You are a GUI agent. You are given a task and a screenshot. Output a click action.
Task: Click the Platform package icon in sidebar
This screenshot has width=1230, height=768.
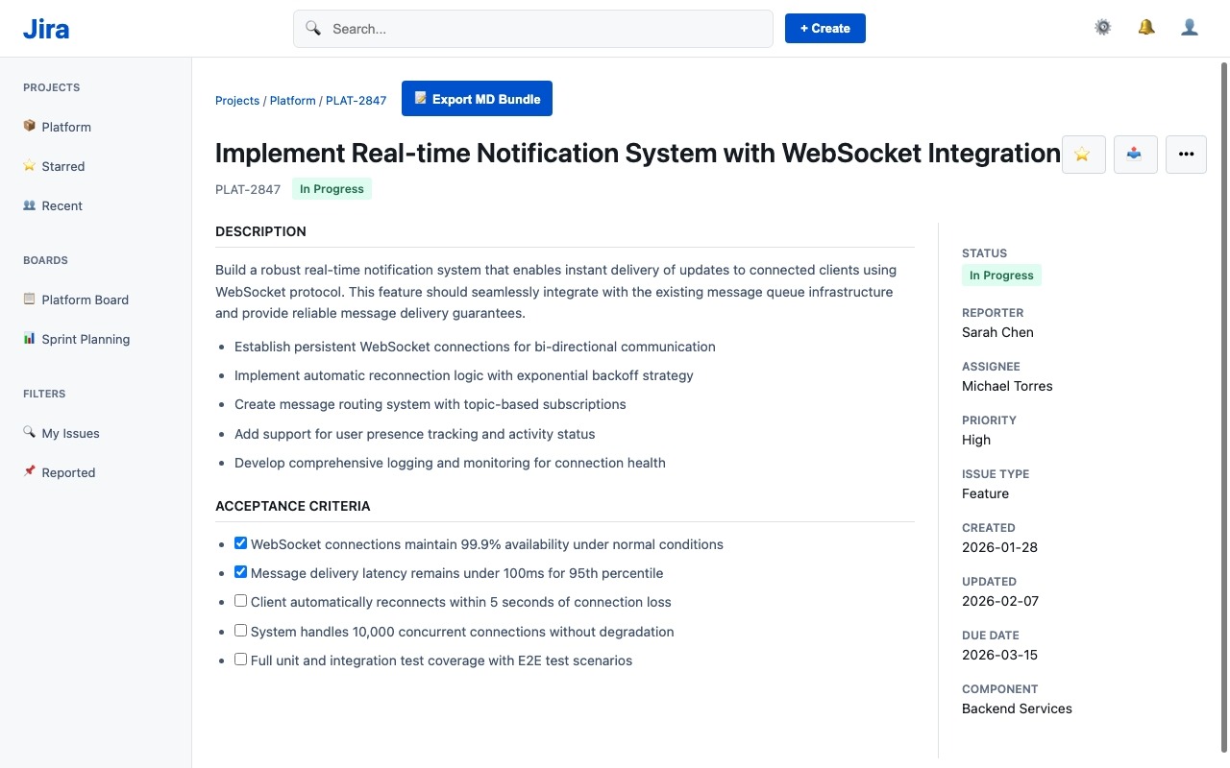click(x=29, y=126)
